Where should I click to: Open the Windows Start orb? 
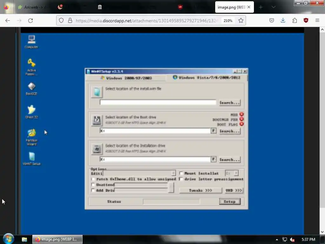(9, 239)
